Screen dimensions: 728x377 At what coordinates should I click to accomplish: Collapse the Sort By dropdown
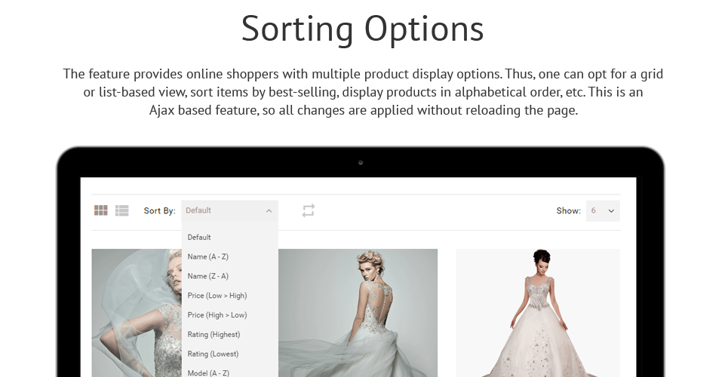230,210
